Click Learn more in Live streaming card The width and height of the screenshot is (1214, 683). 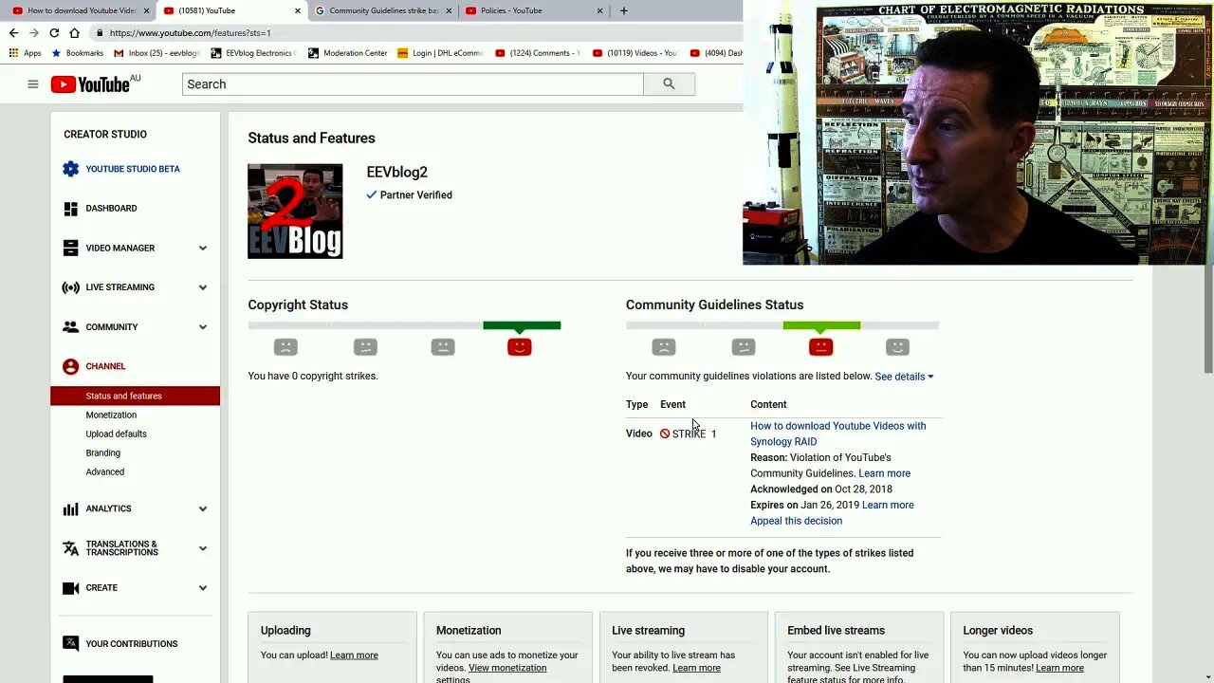[696, 668]
